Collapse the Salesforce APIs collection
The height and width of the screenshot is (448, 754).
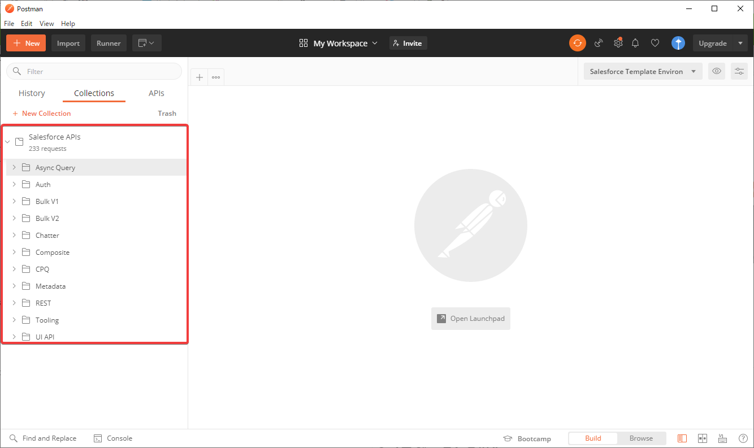[x=7, y=142]
